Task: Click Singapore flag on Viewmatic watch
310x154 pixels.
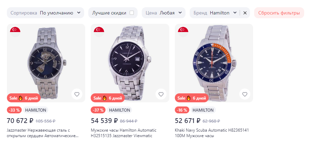Action: [x=99, y=31]
